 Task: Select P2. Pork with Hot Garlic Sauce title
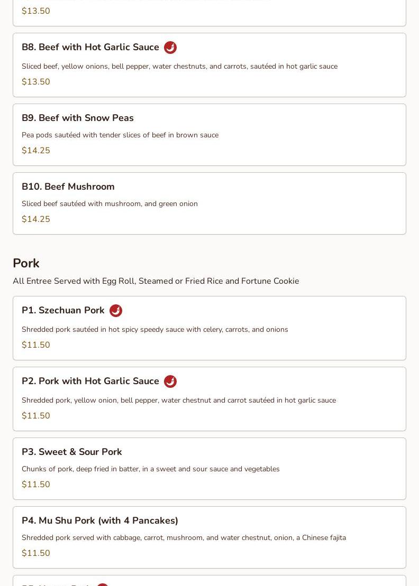click(x=90, y=381)
